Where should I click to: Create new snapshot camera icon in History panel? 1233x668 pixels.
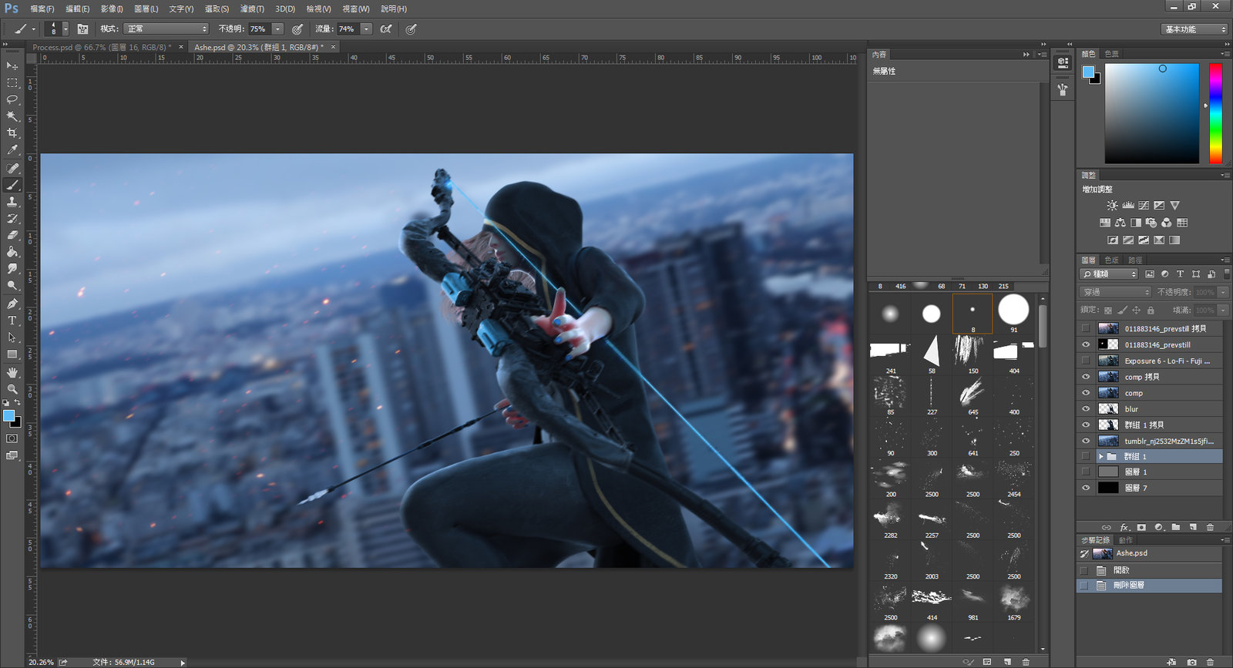[x=1192, y=662]
